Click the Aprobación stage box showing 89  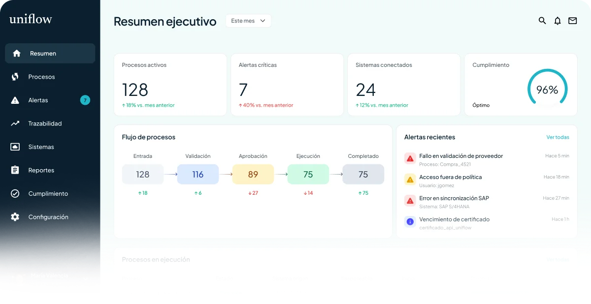[253, 175]
